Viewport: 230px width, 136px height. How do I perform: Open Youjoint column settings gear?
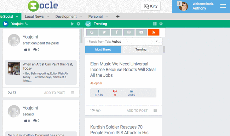[79, 24]
